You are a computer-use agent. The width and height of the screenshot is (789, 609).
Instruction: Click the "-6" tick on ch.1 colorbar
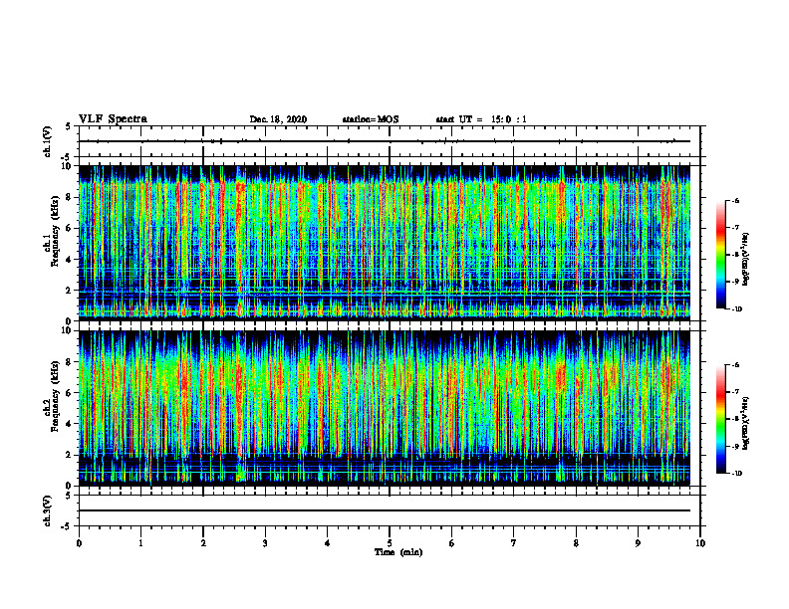pos(736,200)
